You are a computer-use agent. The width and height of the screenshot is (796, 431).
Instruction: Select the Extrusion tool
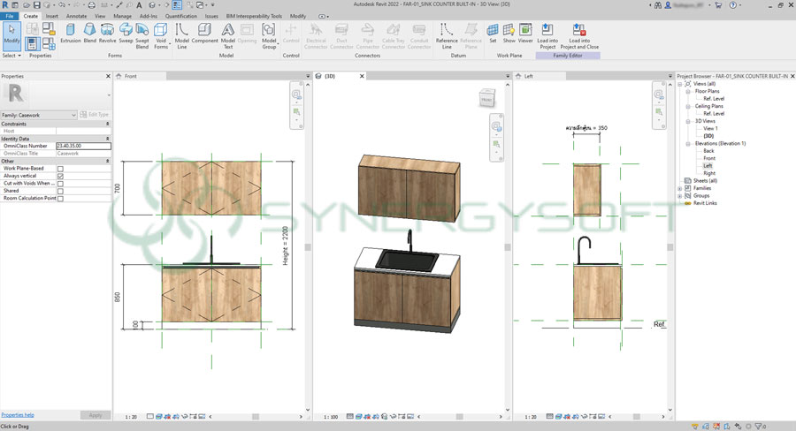[70, 33]
